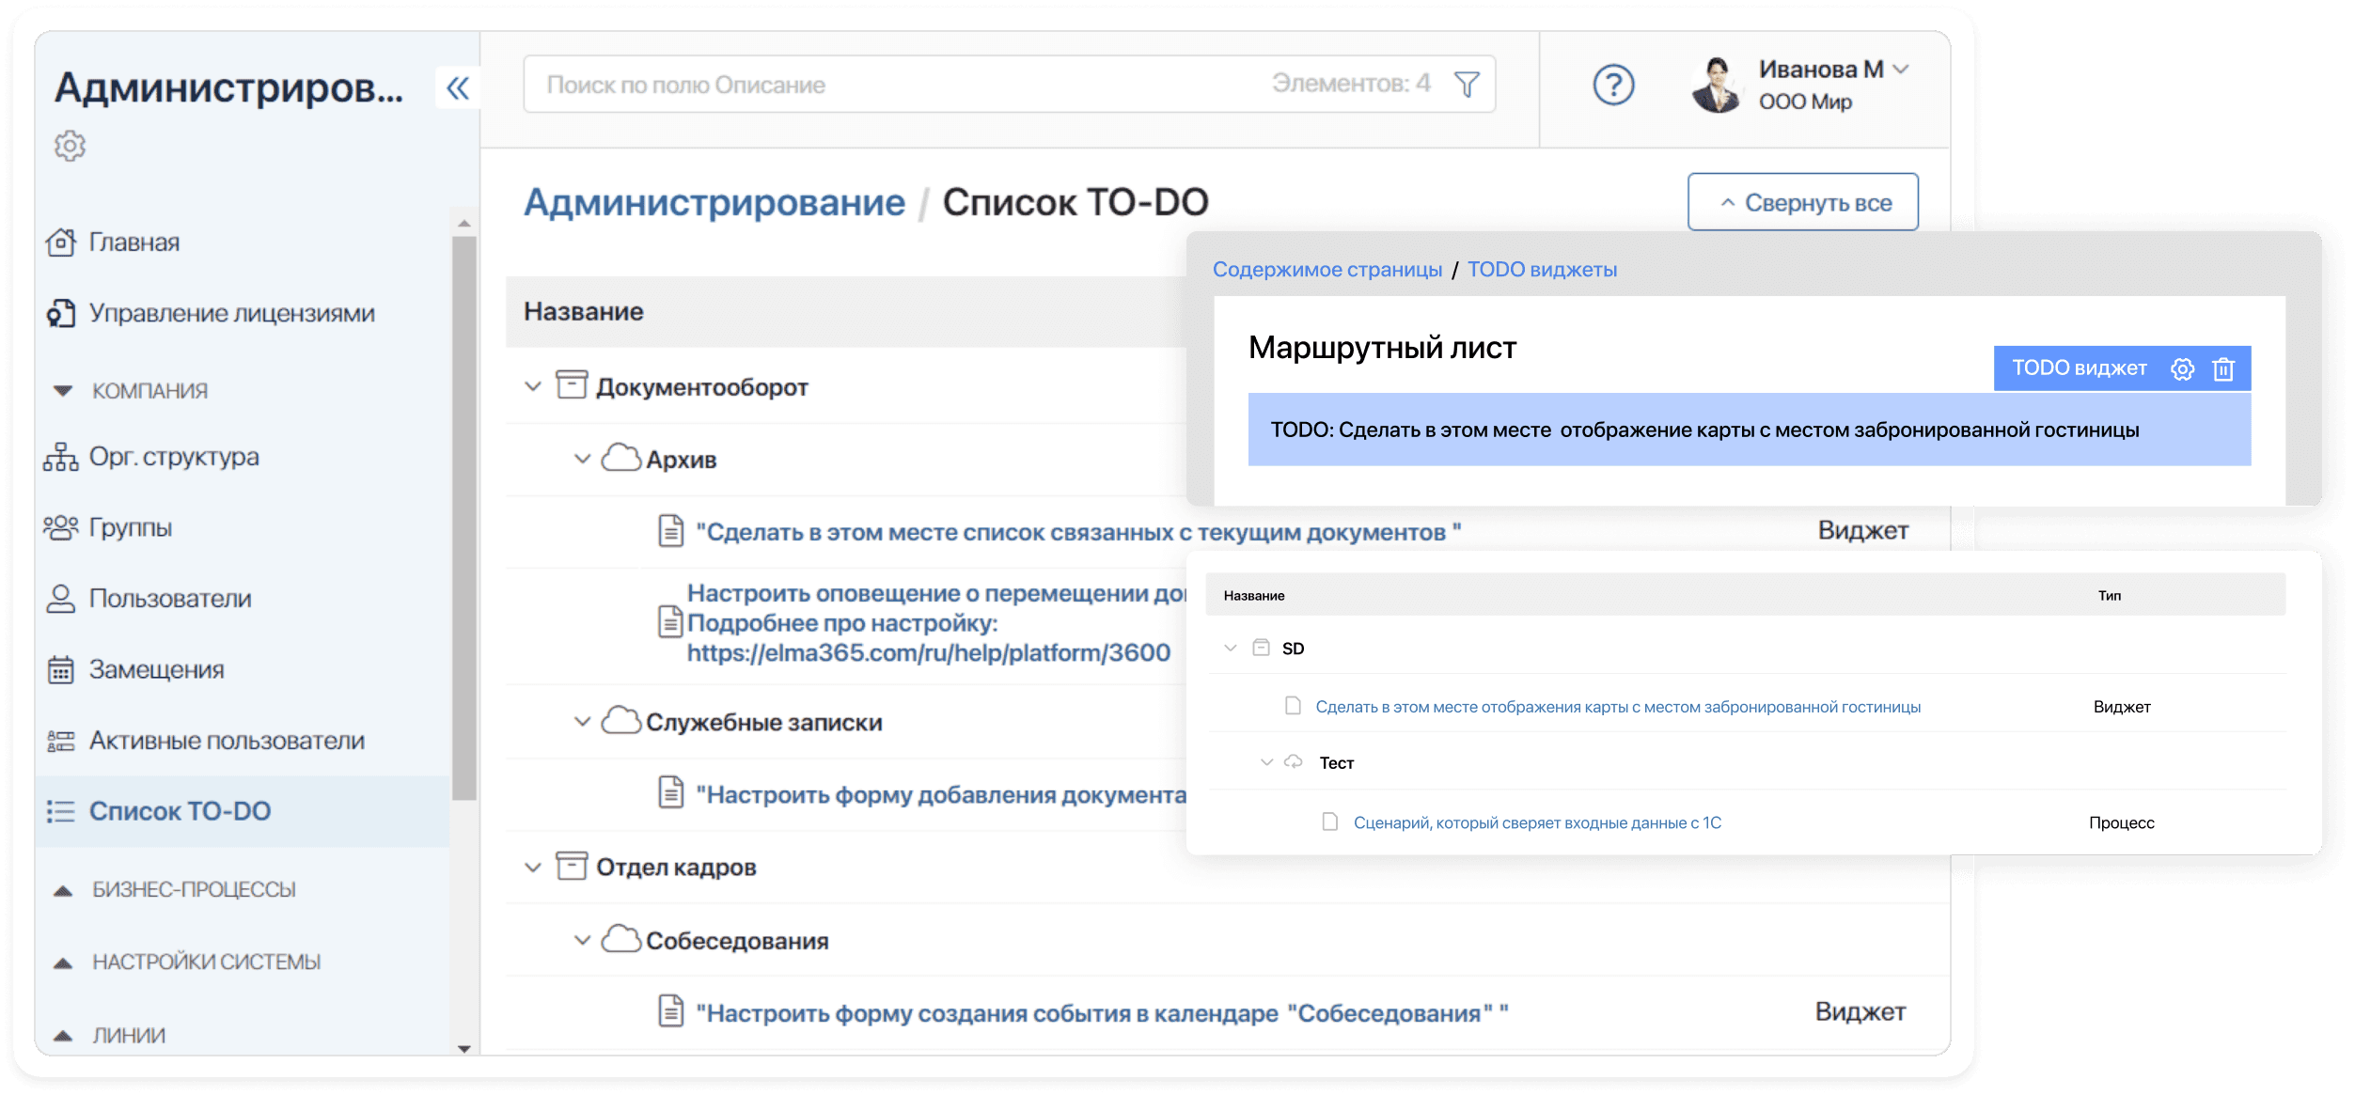This screenshot has width=2355, height=1095.
Task: Open settings gear under Администрирование title
Action: click(70, 146)
